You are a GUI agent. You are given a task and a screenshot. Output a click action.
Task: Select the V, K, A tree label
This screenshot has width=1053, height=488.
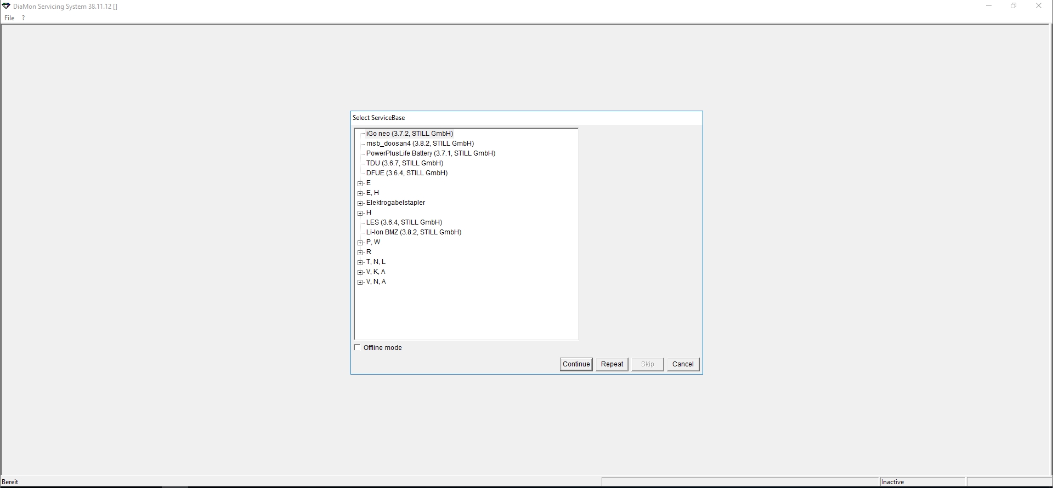pos(376,272)
